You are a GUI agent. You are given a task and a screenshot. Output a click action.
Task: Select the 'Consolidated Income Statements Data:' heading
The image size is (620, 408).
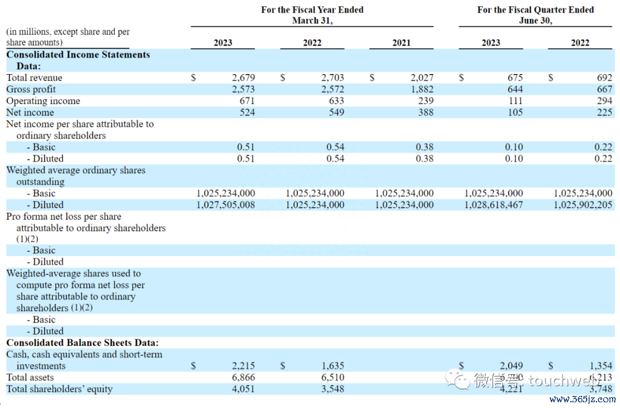(x=78, y=60)
